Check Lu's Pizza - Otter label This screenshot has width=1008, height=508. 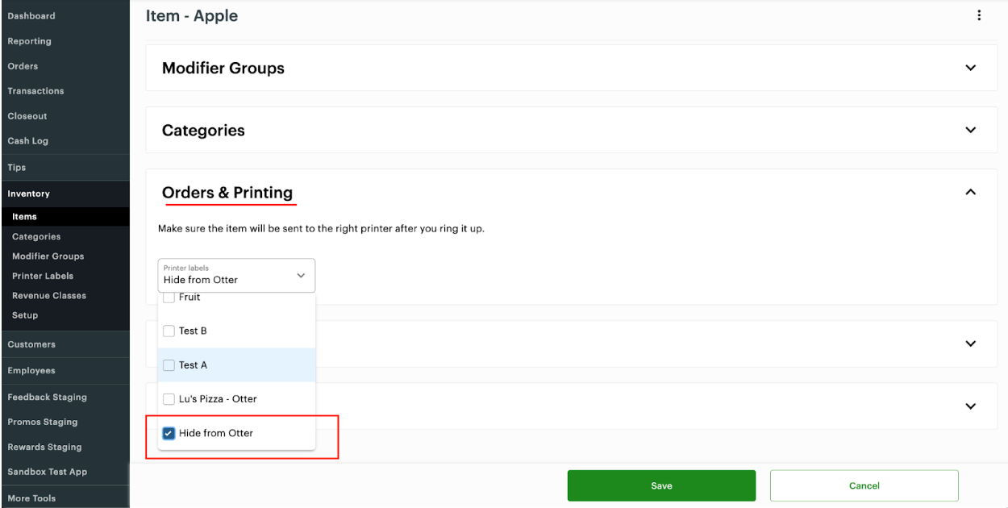[x=169, y=398]
